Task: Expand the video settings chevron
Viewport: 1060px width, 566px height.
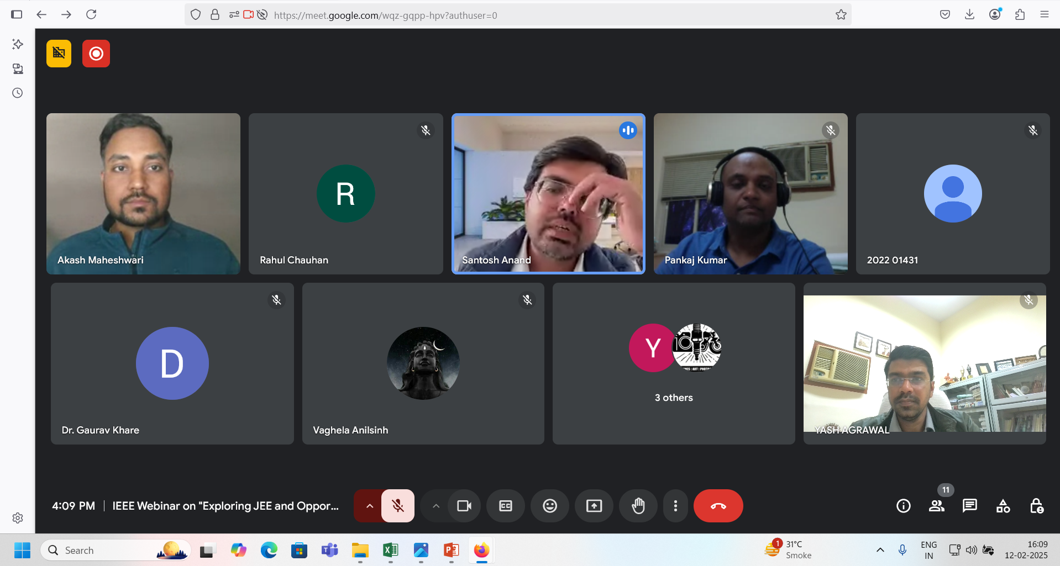Action: 435,506
